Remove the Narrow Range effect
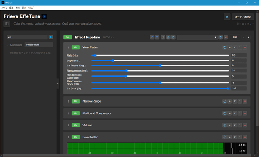This screenshot has width=259, height=157. click(x=245, y=101)
